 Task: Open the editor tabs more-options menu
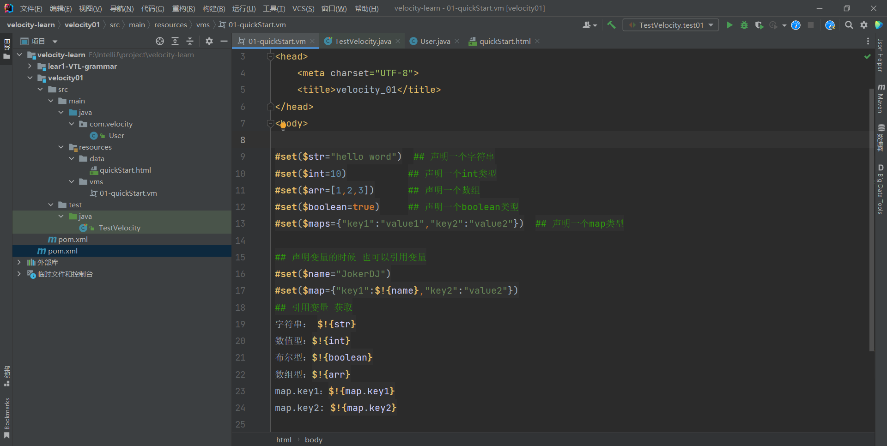point(868,41)
